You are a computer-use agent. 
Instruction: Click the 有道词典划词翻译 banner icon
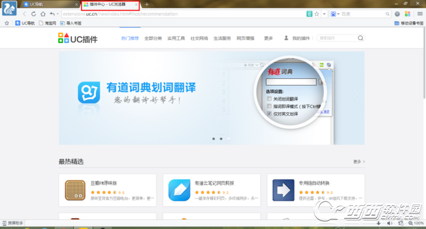[89, 92]
